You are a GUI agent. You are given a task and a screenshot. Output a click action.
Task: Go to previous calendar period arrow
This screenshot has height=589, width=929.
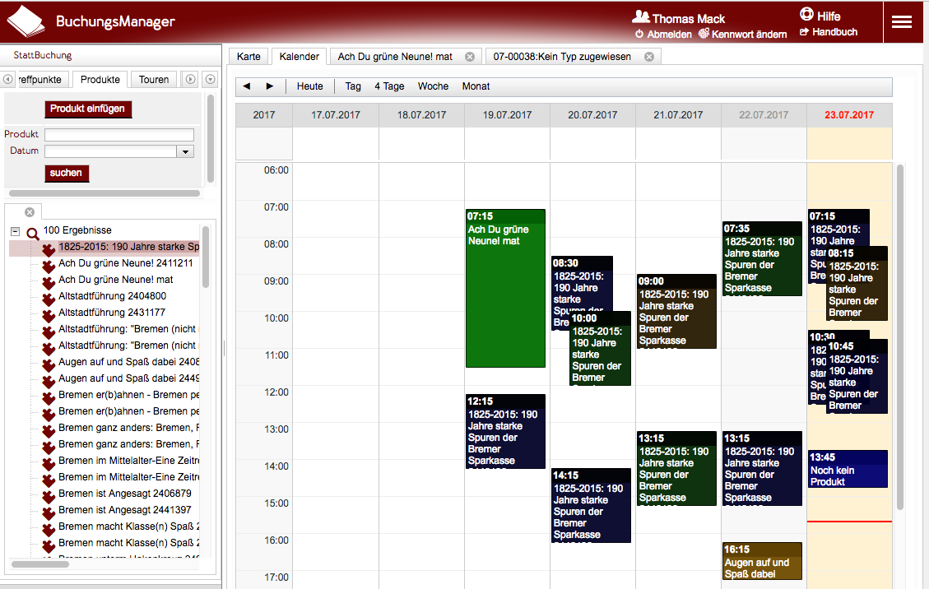coord(247,86)
